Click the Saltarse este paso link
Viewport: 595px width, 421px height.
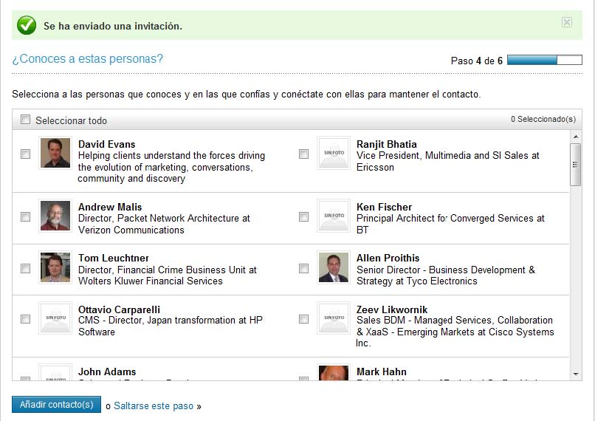click(154, 406)
